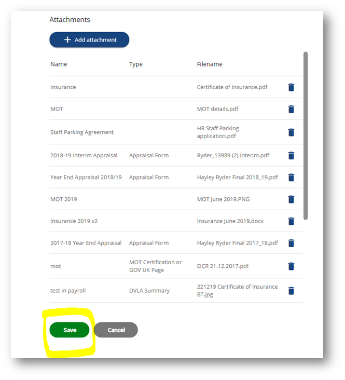345x380 pixels.
Task: Select the 2018-19 Interim Appraisal name
Action: pos(84,155)
